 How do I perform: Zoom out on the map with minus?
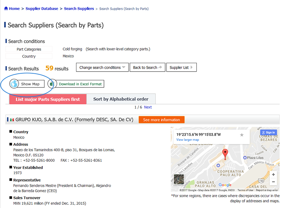click(x=273, y=182)
